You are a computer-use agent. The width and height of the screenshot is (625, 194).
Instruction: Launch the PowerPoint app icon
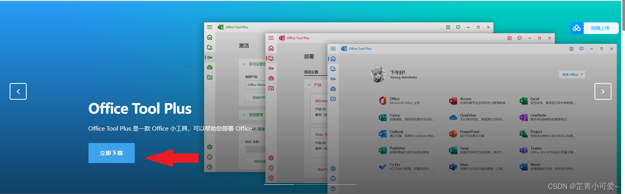[x=453, y=134]
